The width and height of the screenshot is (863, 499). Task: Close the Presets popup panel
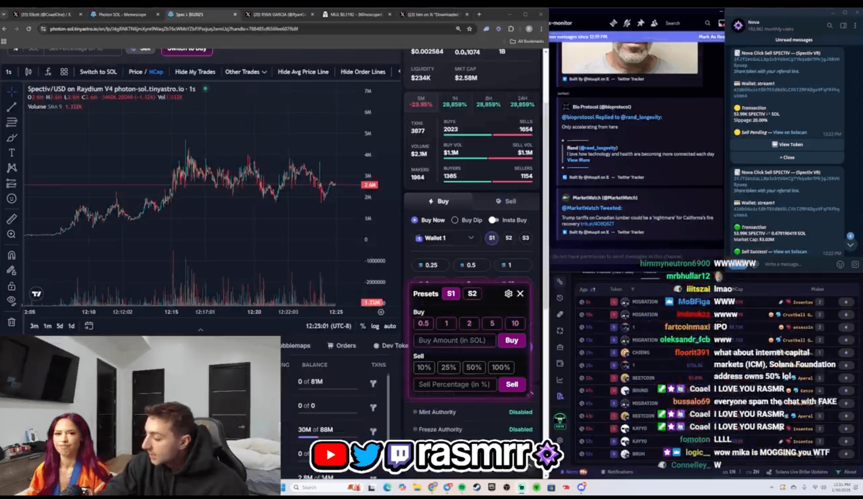pyautogui.click(x=520, y=294)
